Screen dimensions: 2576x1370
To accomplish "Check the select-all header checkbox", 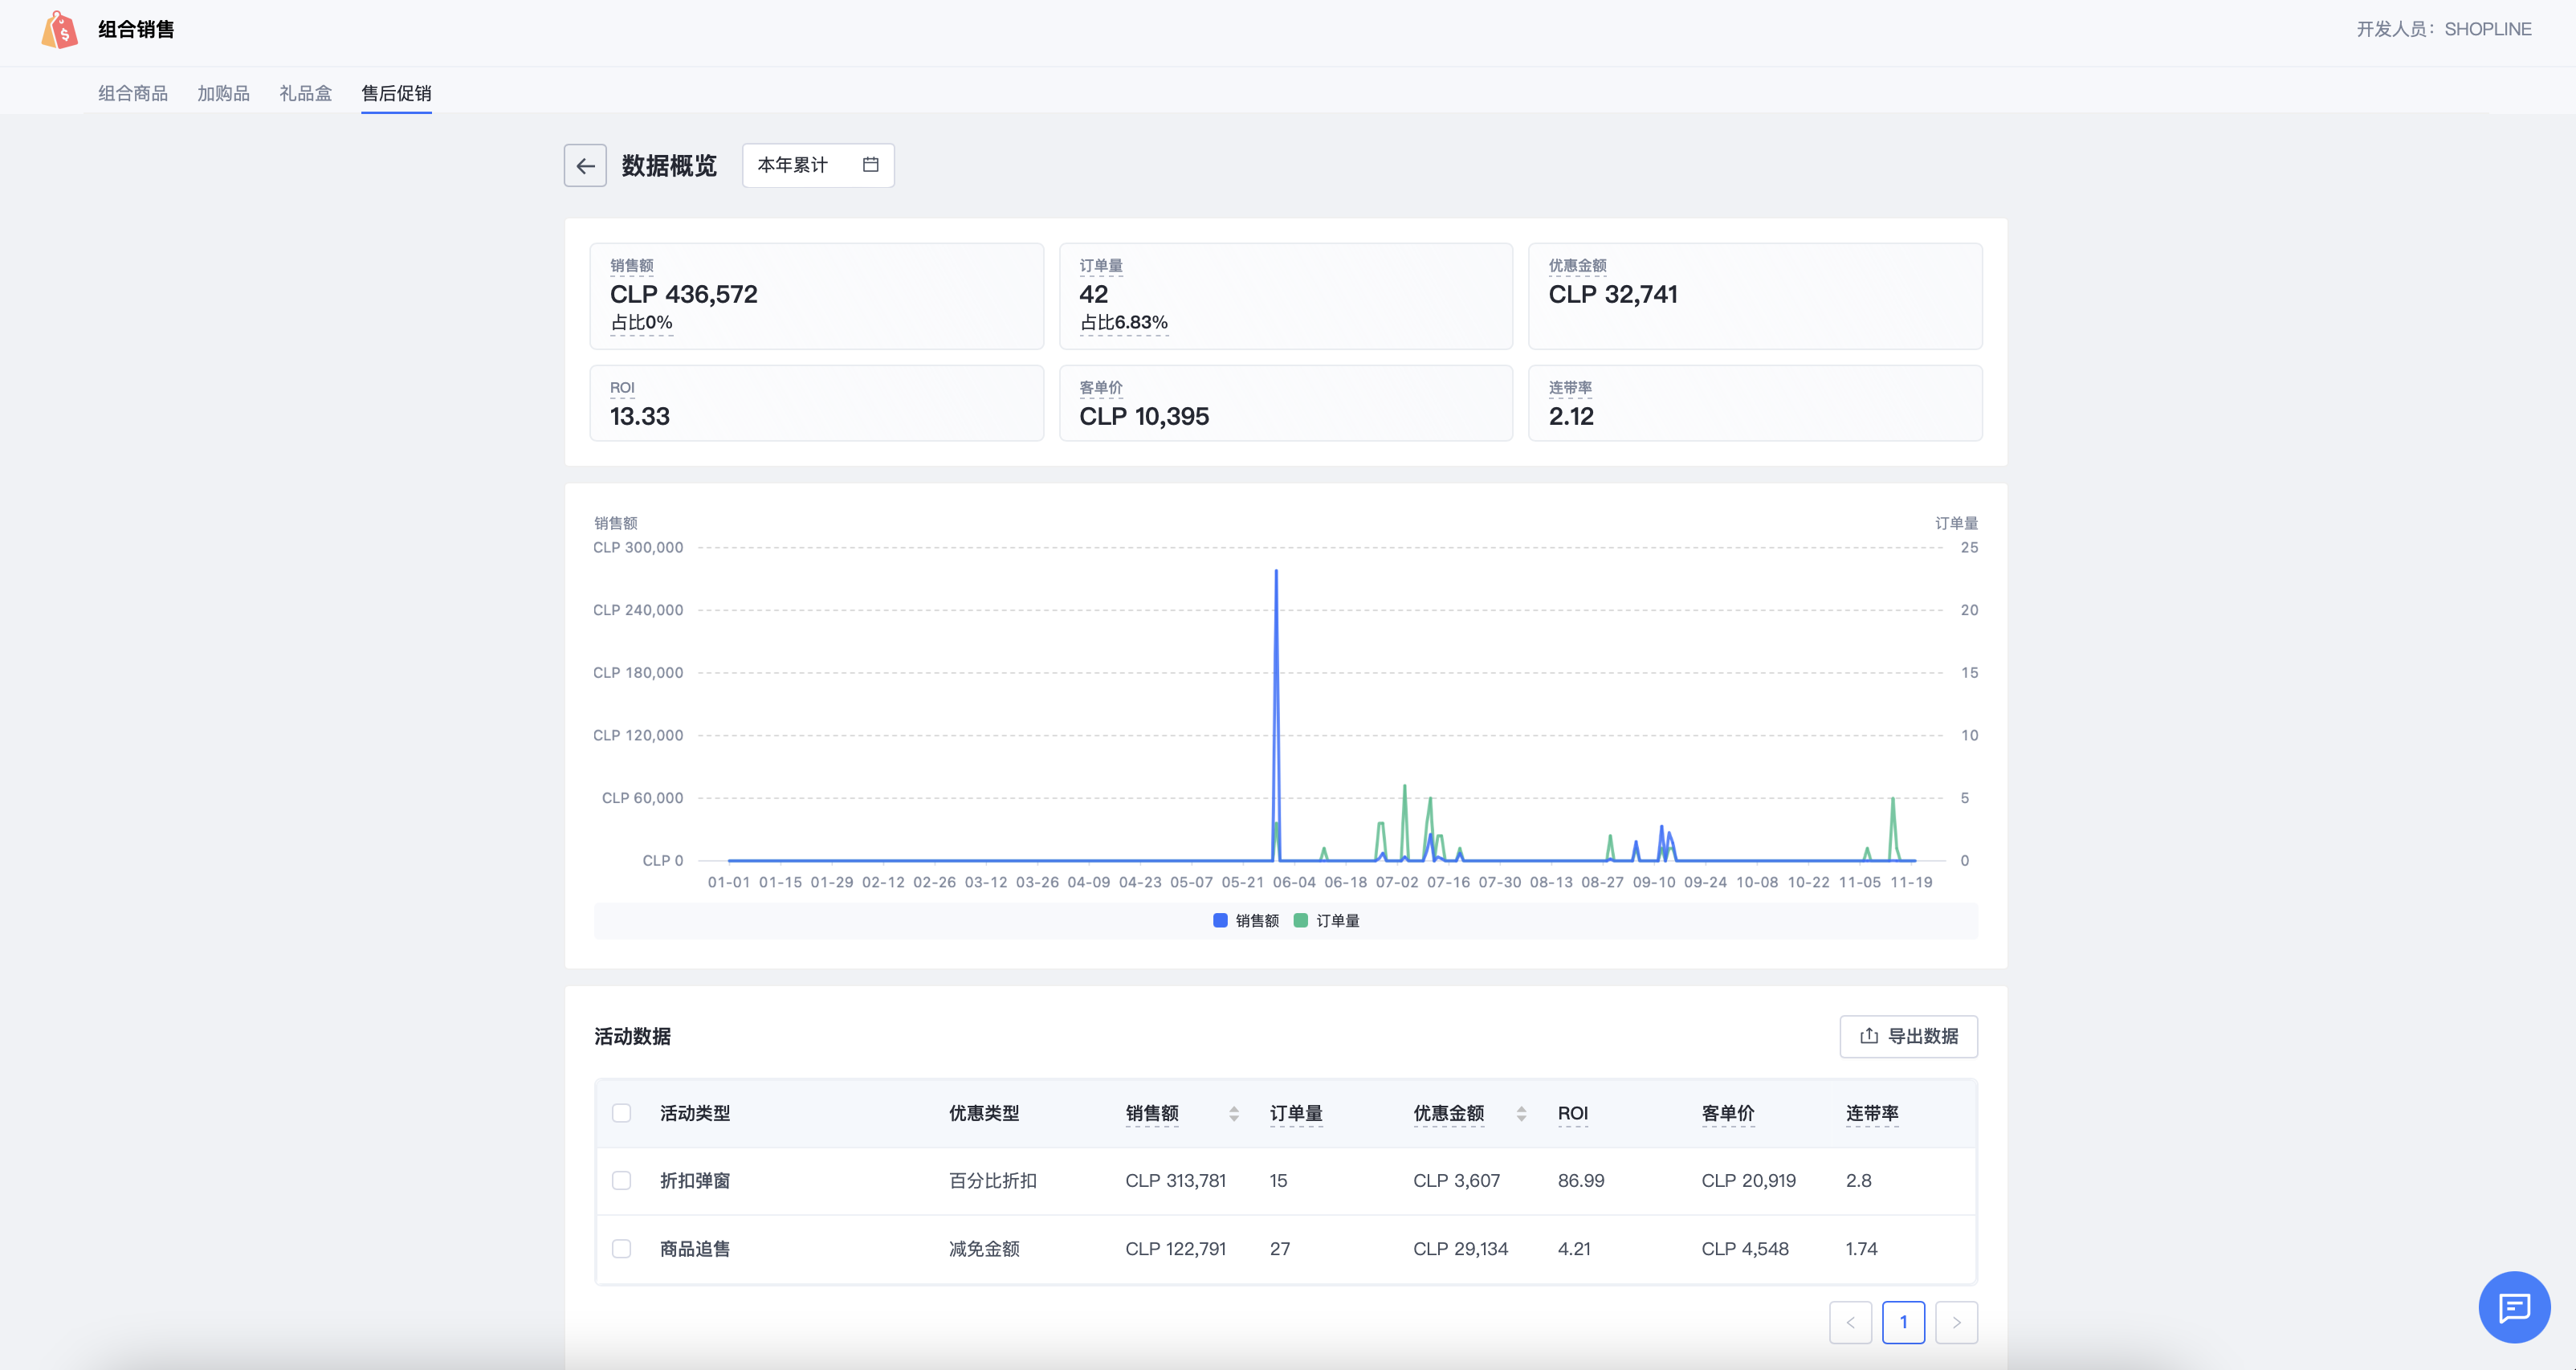I will coord(621,1114).
